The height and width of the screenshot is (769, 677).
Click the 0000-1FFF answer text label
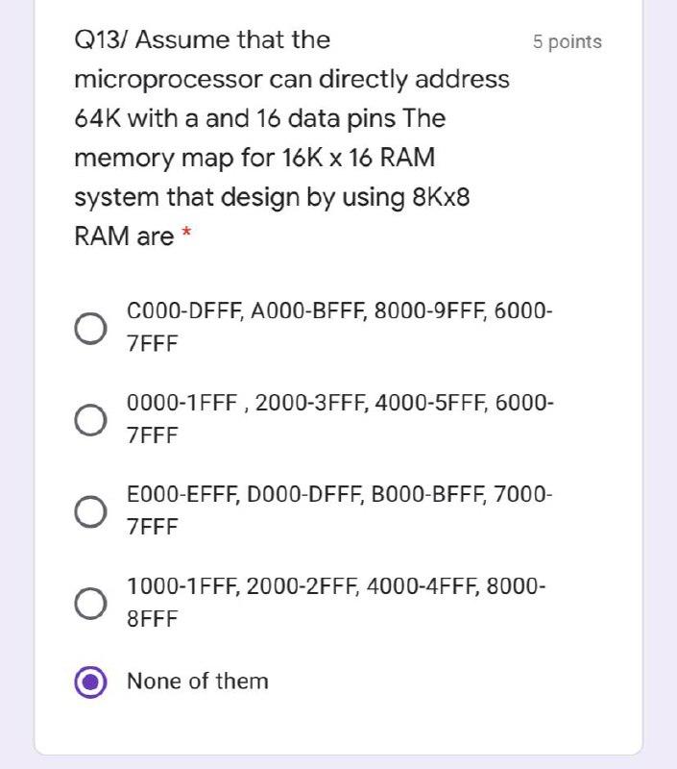click(336, 402)
